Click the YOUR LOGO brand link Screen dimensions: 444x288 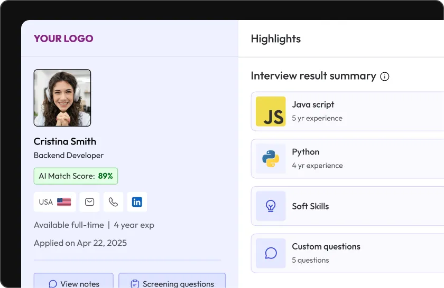[x=63, y=39]
